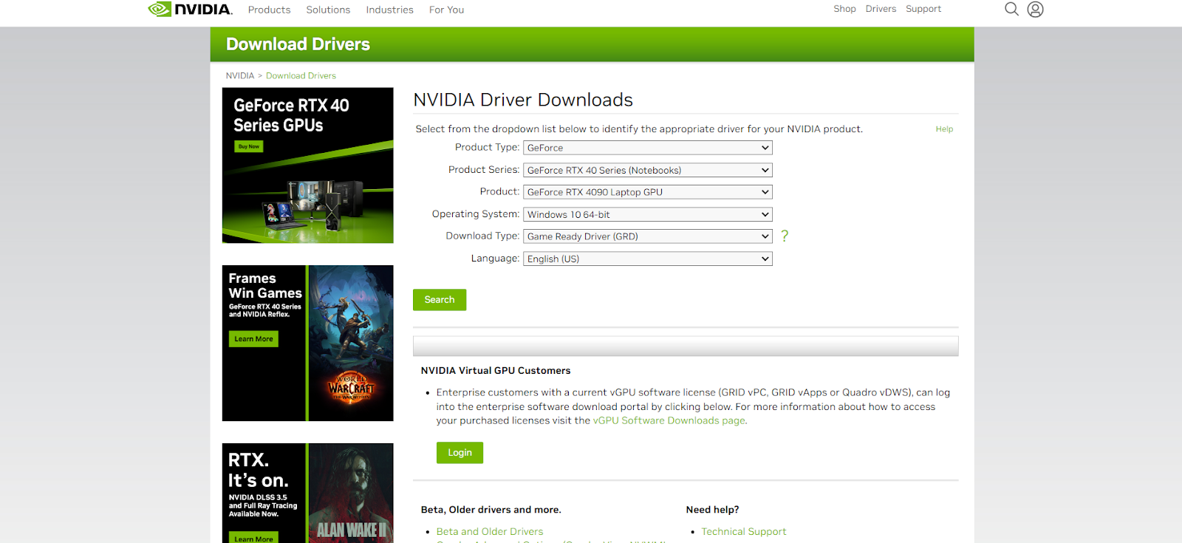Image resolution: width=1182 pixels, height=543 pixels.
Task: Open the Drivers link in header
Action: [881, 9]
